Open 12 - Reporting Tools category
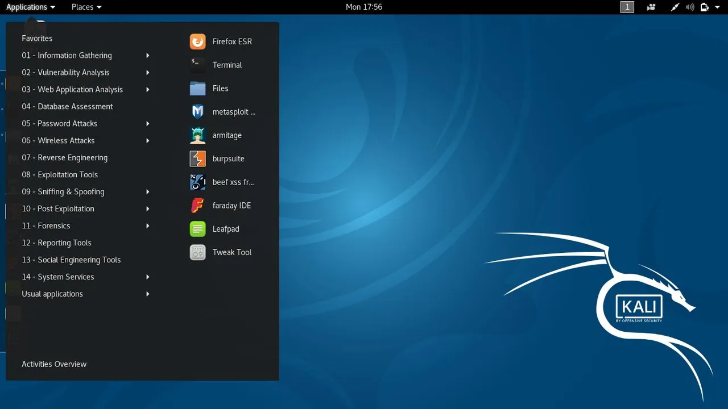Viewport: 728px width, 409px height. [56, 243]
